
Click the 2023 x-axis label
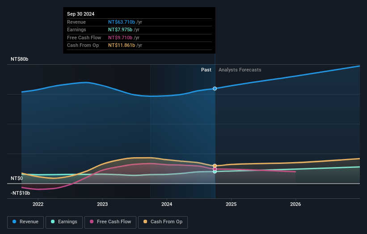102,204
